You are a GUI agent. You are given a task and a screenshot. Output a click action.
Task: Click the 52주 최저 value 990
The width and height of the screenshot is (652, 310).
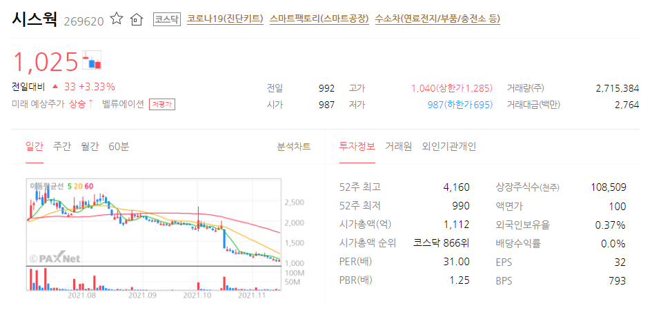click(461, 206)
